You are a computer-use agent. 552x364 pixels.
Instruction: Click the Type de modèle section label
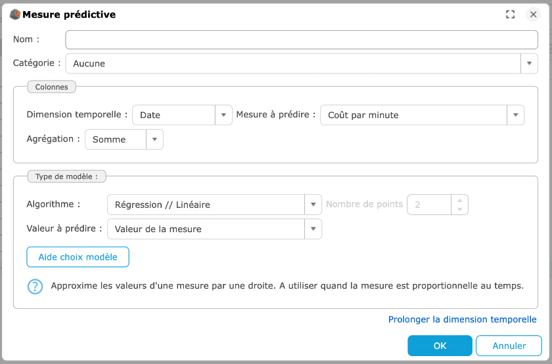pyautogui.click(x=66, y=176)
